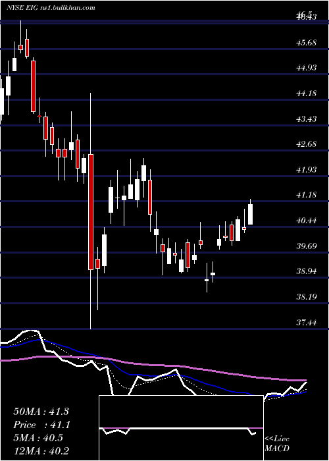The height and width of the screenshot is (461, 329).
Task: Click the 40.44 price axis label
Action: click(307, 221)
